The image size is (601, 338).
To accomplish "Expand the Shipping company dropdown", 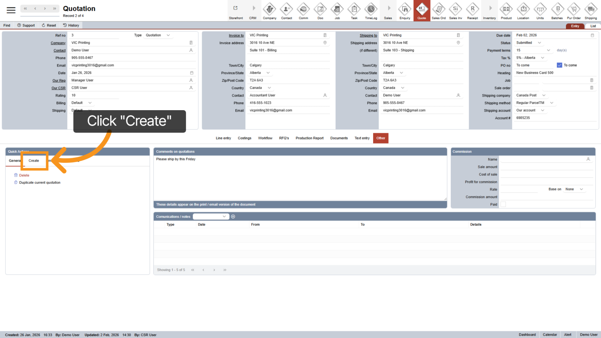I will (544, 95).
